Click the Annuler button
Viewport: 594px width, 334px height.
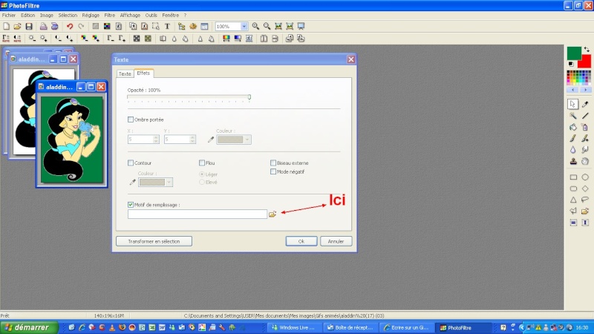[336, 241]
